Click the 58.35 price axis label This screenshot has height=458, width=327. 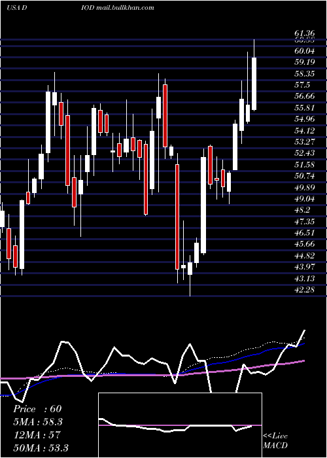click(x=304, y=73)
